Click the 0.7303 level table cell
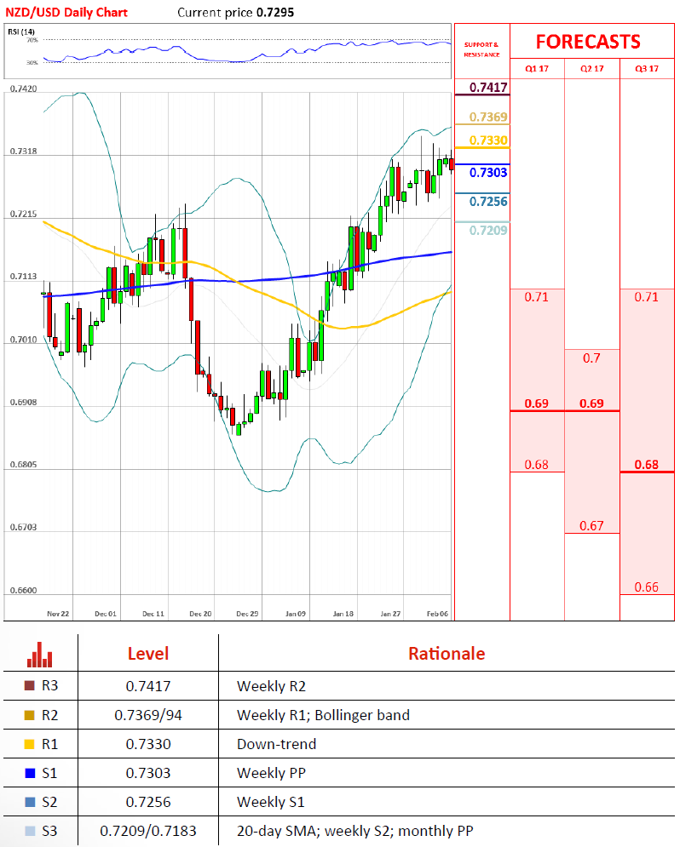The image size is (680, 847). 148,773
